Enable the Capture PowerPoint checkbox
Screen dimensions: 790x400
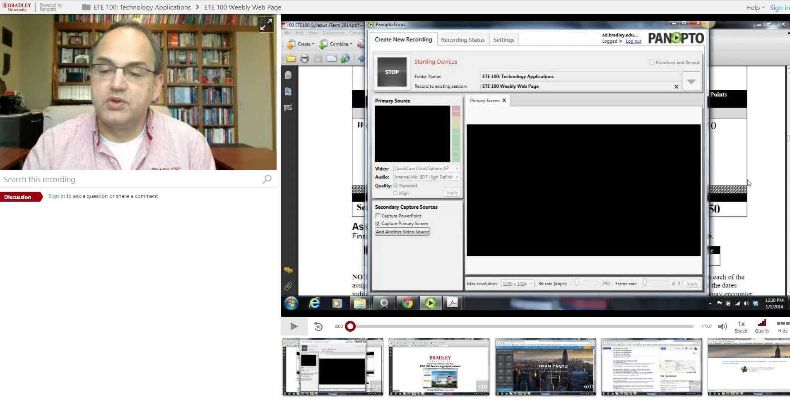pyautogui.click(x=377, y=215)
